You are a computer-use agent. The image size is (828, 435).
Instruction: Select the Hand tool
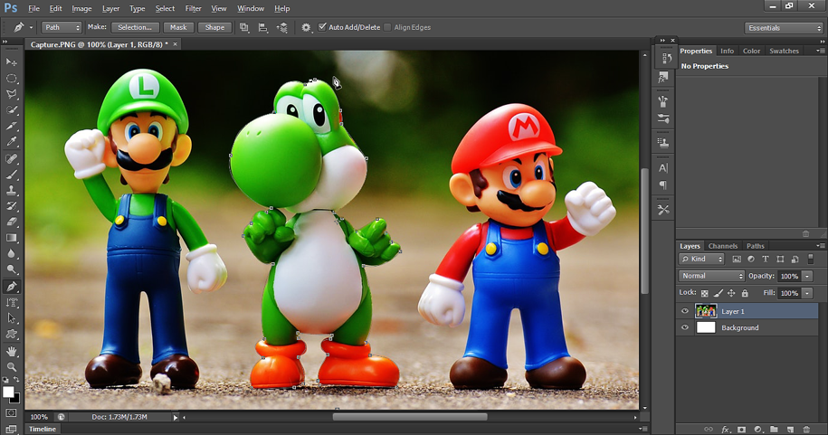point(11,351)
